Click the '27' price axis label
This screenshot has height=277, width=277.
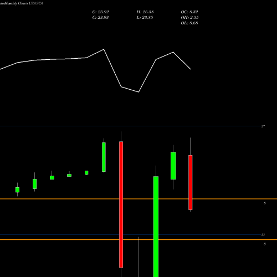[263, 126]
